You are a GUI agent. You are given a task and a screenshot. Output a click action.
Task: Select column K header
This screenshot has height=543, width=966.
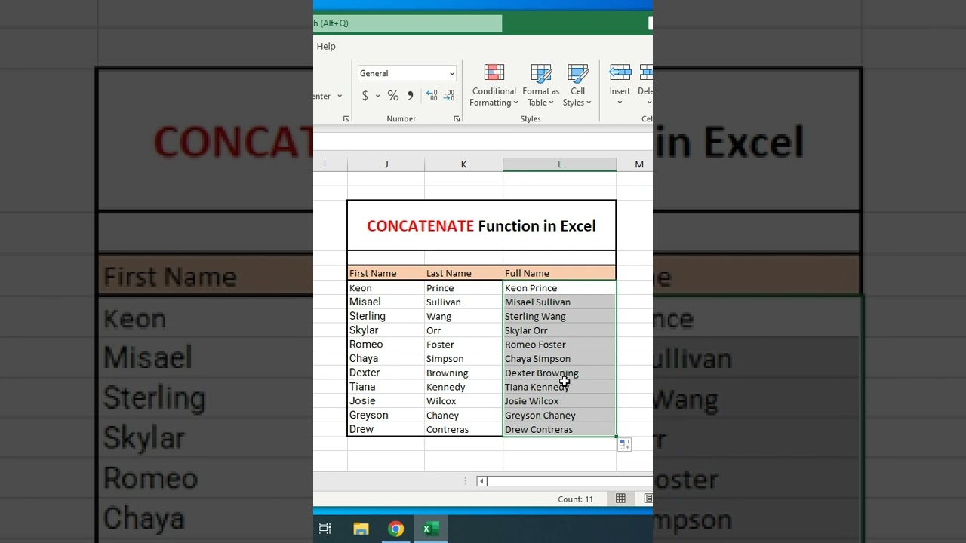tap(463, 164)
